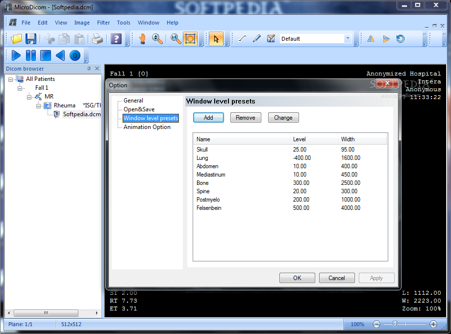Select Open&Save in the Option tree
Screen dimensions: 451x334
pos(139,109)
